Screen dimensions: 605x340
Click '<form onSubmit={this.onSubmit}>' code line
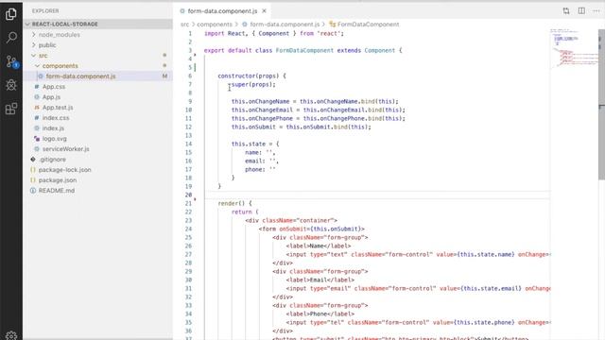pos(311,229)
